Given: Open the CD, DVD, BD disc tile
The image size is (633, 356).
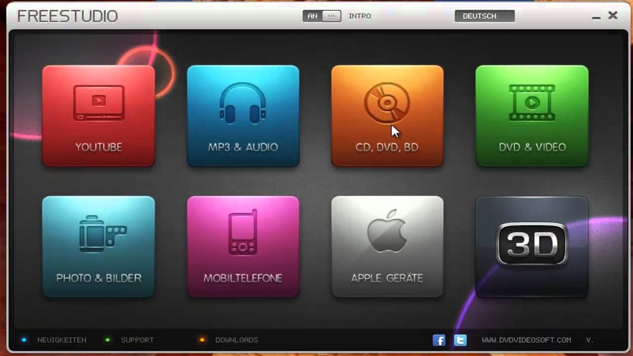Looking at the screenshot, I should pyautogui.click(x=387, y=116).
